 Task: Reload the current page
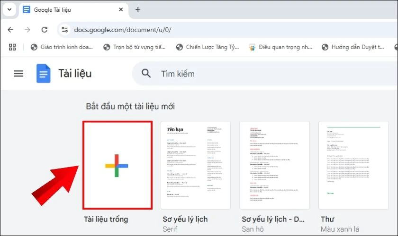45,30
